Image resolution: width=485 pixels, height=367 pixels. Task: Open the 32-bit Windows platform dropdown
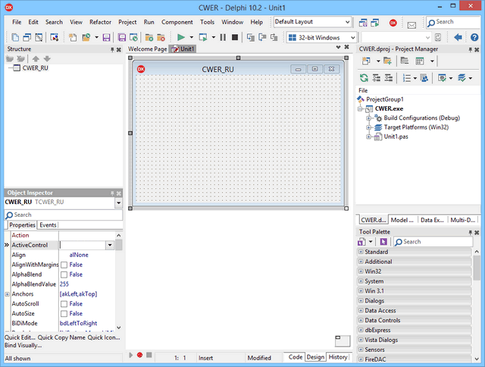[353, 37]
